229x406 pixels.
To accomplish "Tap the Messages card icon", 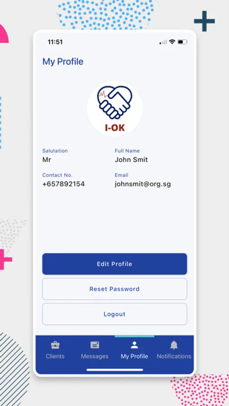I will coord(95,345).
